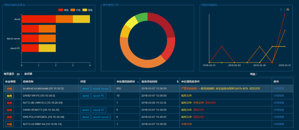Image resolution: width=299 pixels, height=130 pixels.
Task: Click david tag in DAVID-VM-PC row
Action: click(85, 96)
